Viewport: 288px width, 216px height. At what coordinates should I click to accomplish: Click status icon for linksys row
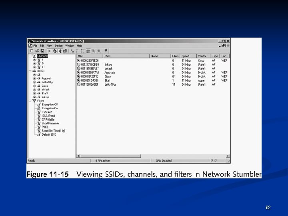coord(79,64)
